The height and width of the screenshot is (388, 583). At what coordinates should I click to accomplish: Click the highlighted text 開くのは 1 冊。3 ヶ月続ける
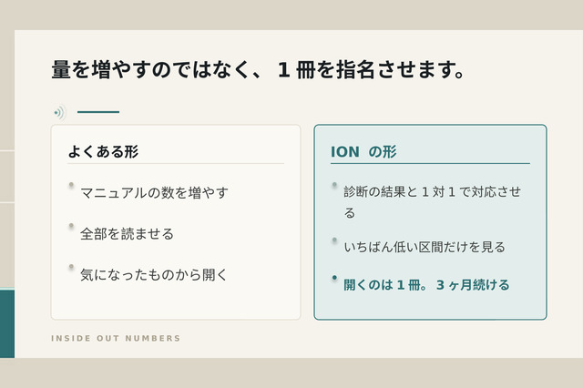click(x=426, y=285)
